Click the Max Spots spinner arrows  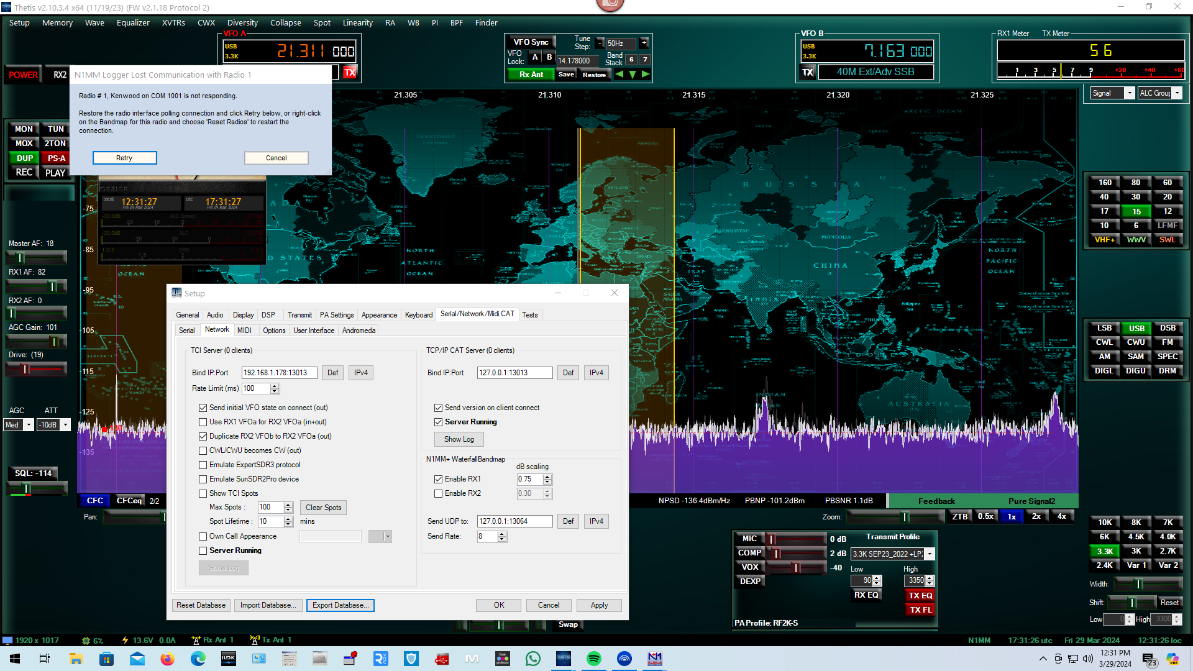(288, 508)
